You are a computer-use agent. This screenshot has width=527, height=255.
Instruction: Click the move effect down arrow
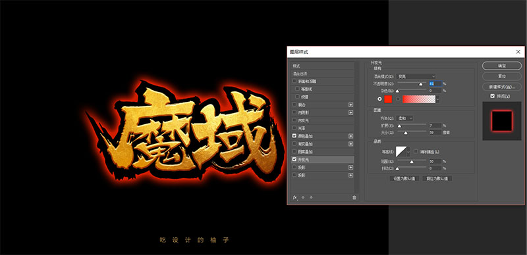(311, 198)
